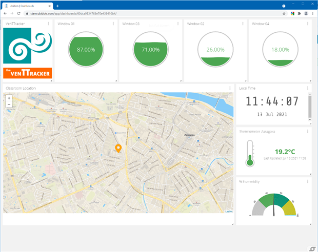Expand options for the Classroom Location widget

[x=229, y=88]
